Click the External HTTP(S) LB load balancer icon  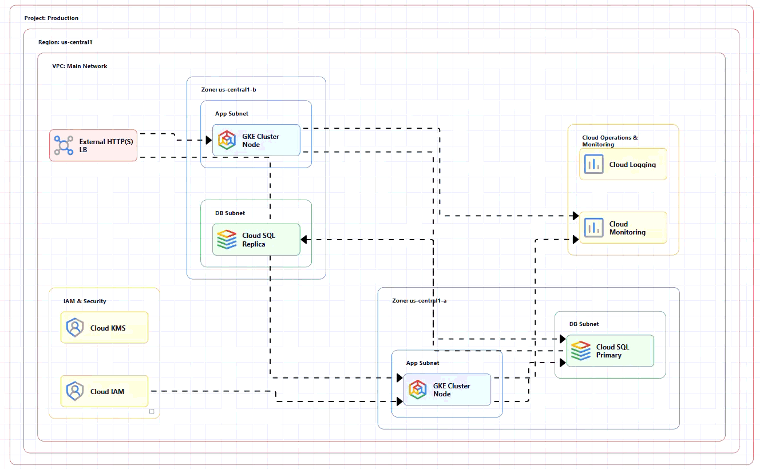tap(64, 145)
